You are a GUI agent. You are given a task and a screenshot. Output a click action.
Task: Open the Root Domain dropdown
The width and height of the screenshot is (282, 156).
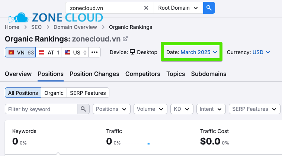[x=178, y=8]
